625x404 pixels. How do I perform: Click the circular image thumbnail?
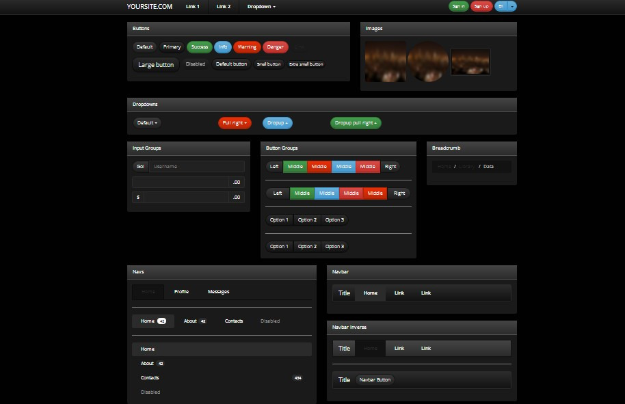pos(427,62)
